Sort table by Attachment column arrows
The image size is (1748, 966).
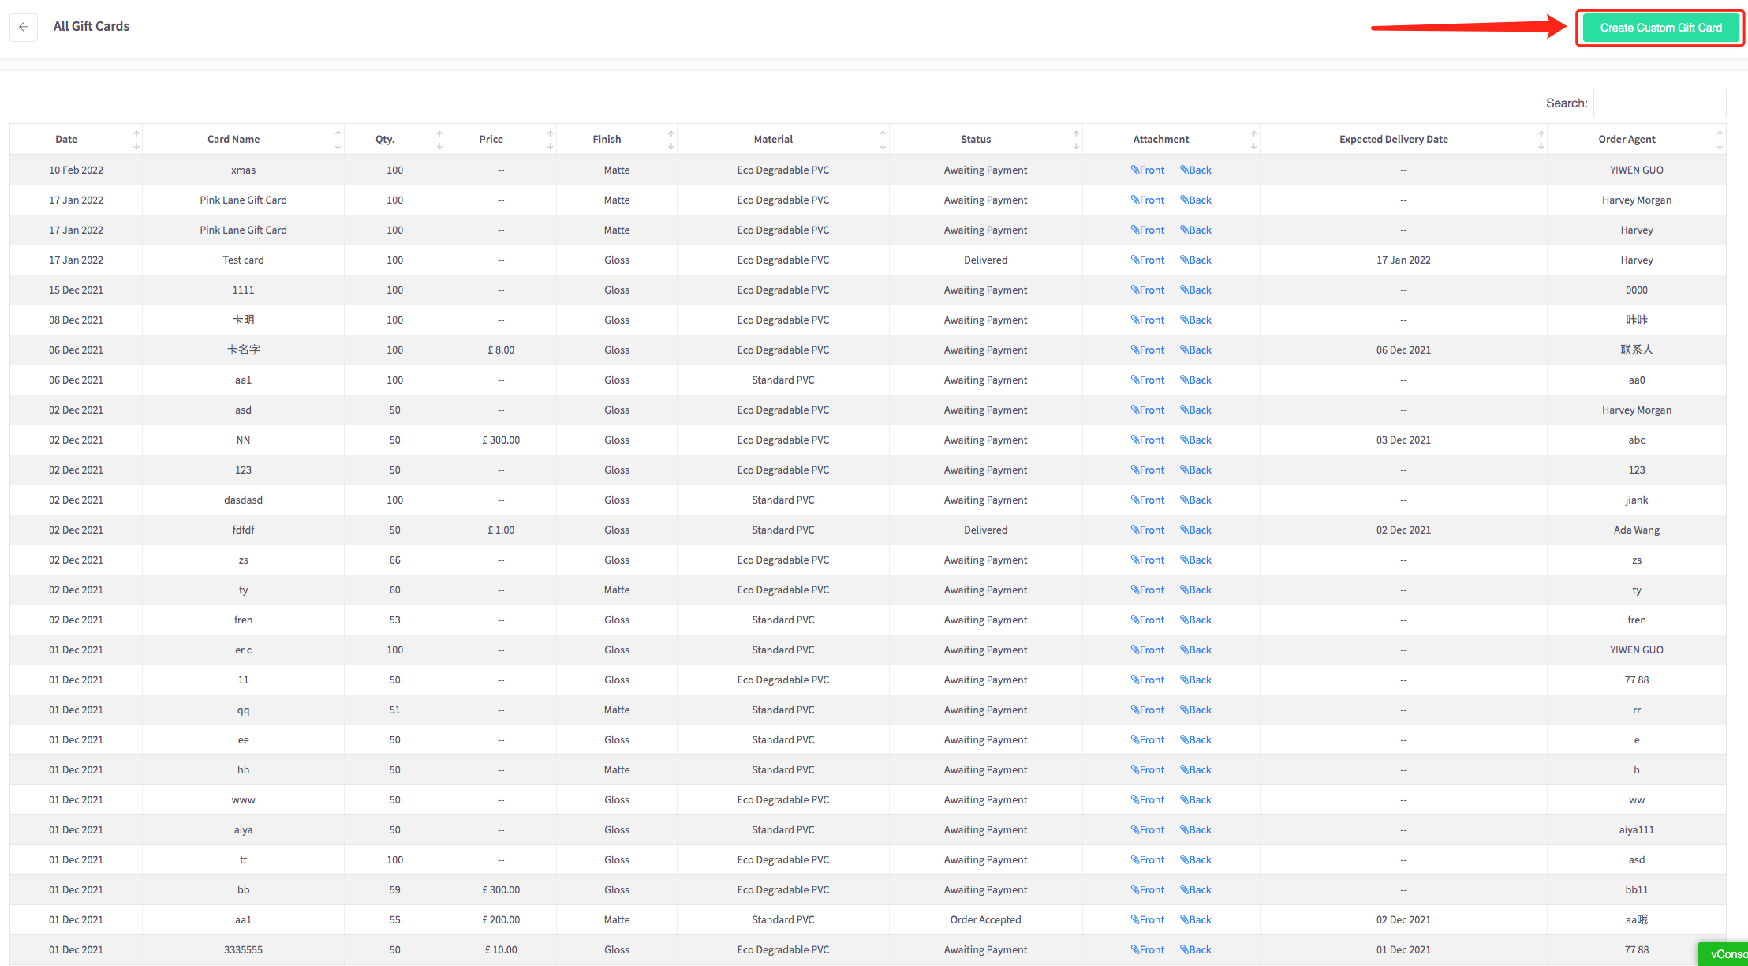click(1253, 140)
